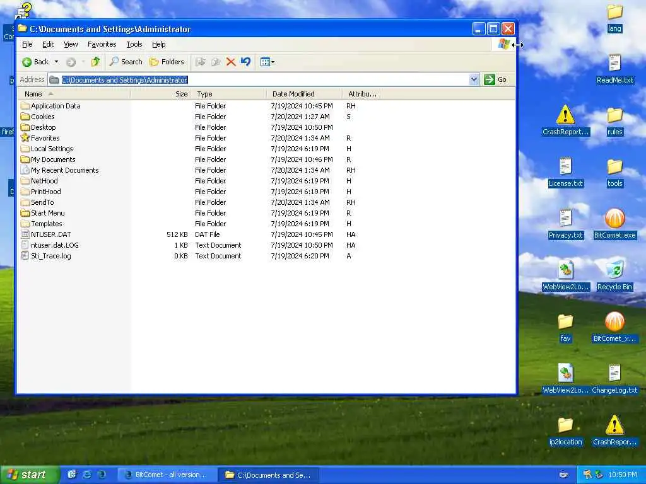Sort by the Date Modified column header

coord(304,94)
